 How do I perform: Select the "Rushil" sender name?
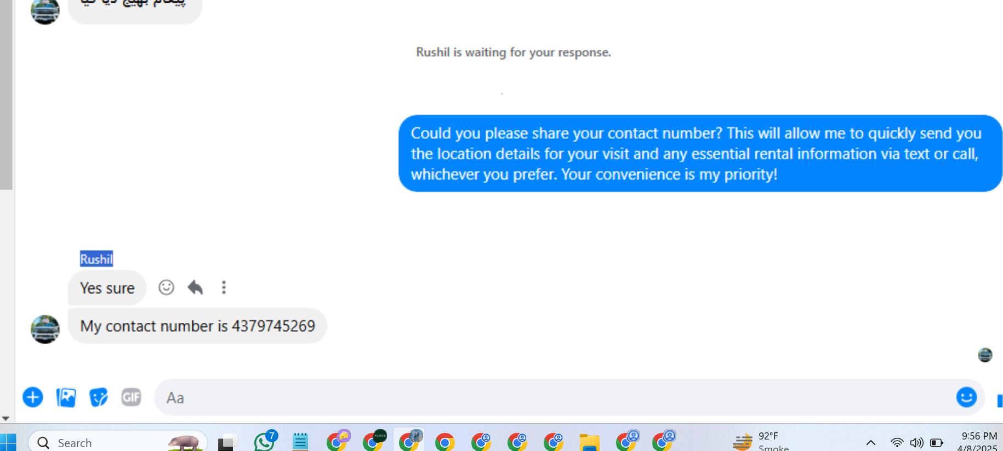pyautogui.click(x=96, y=259)
